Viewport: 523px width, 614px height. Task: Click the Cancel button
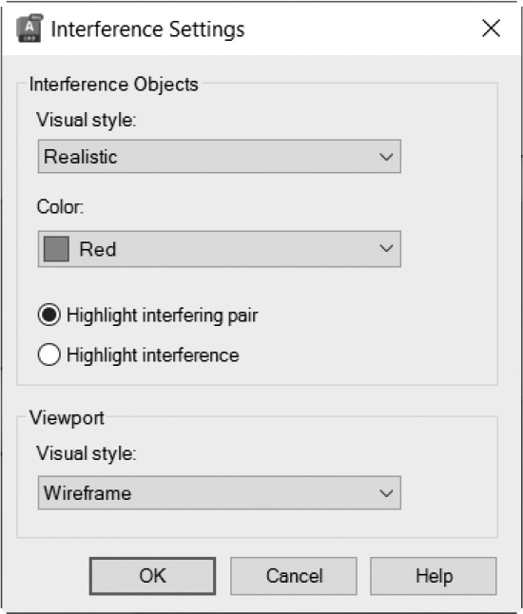point(294,576)
